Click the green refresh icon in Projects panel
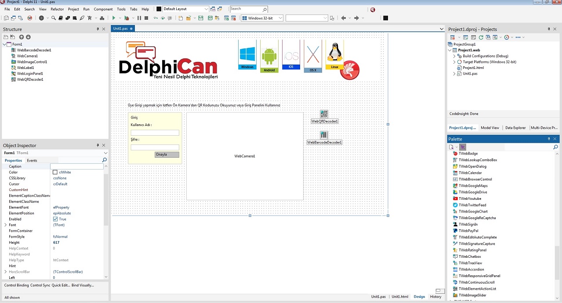 (x=481, y=37)
